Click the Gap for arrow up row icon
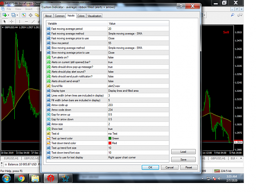This screenshot has width=256, height=192. [x=49, y=115]
